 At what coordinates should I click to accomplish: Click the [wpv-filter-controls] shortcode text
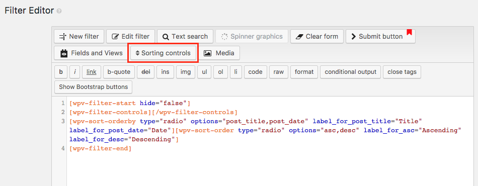(111, 112)
